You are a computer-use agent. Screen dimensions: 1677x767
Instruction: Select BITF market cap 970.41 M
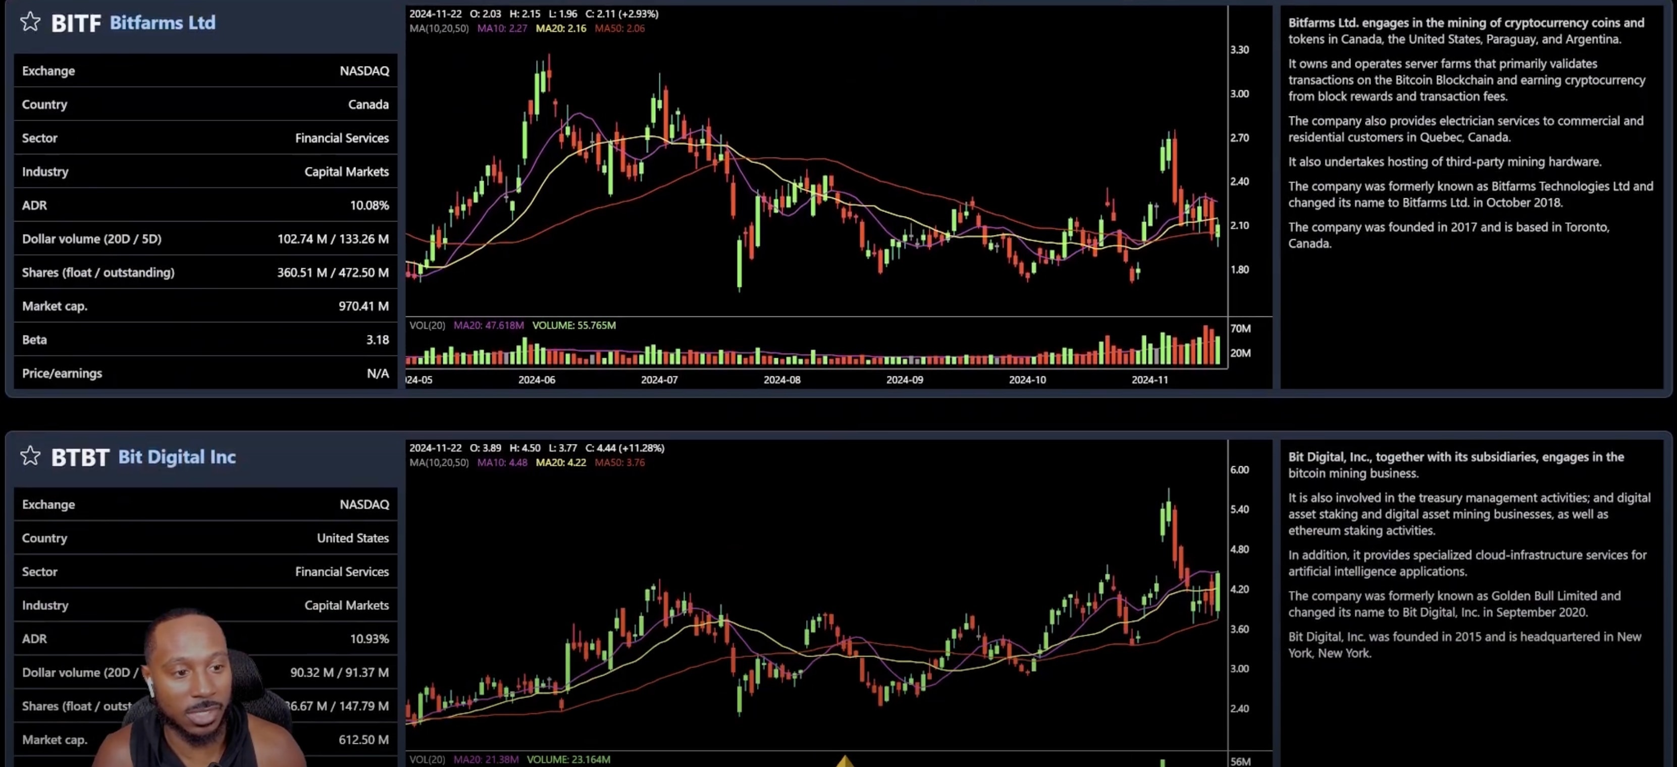click(x=363, y=306)
